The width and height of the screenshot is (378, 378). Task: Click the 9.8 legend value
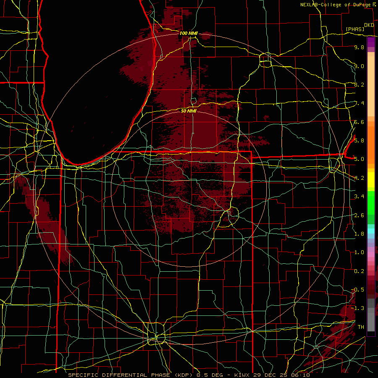coord(359,47)
